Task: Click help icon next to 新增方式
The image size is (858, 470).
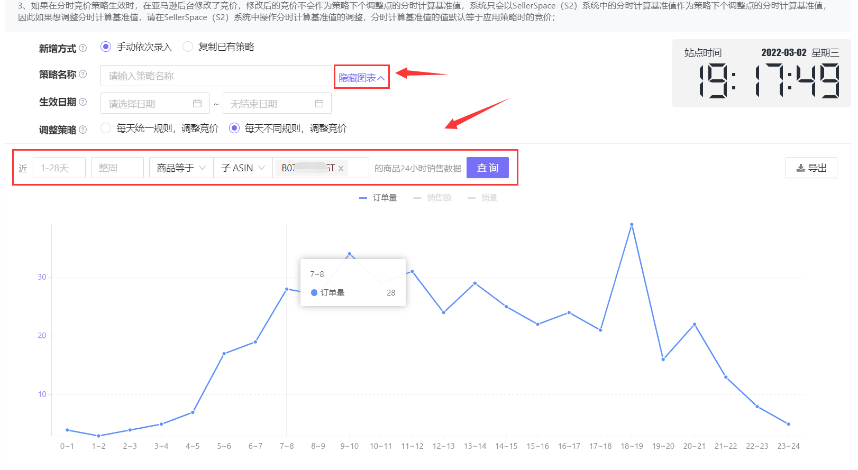Action: click(x=83, y=48)
